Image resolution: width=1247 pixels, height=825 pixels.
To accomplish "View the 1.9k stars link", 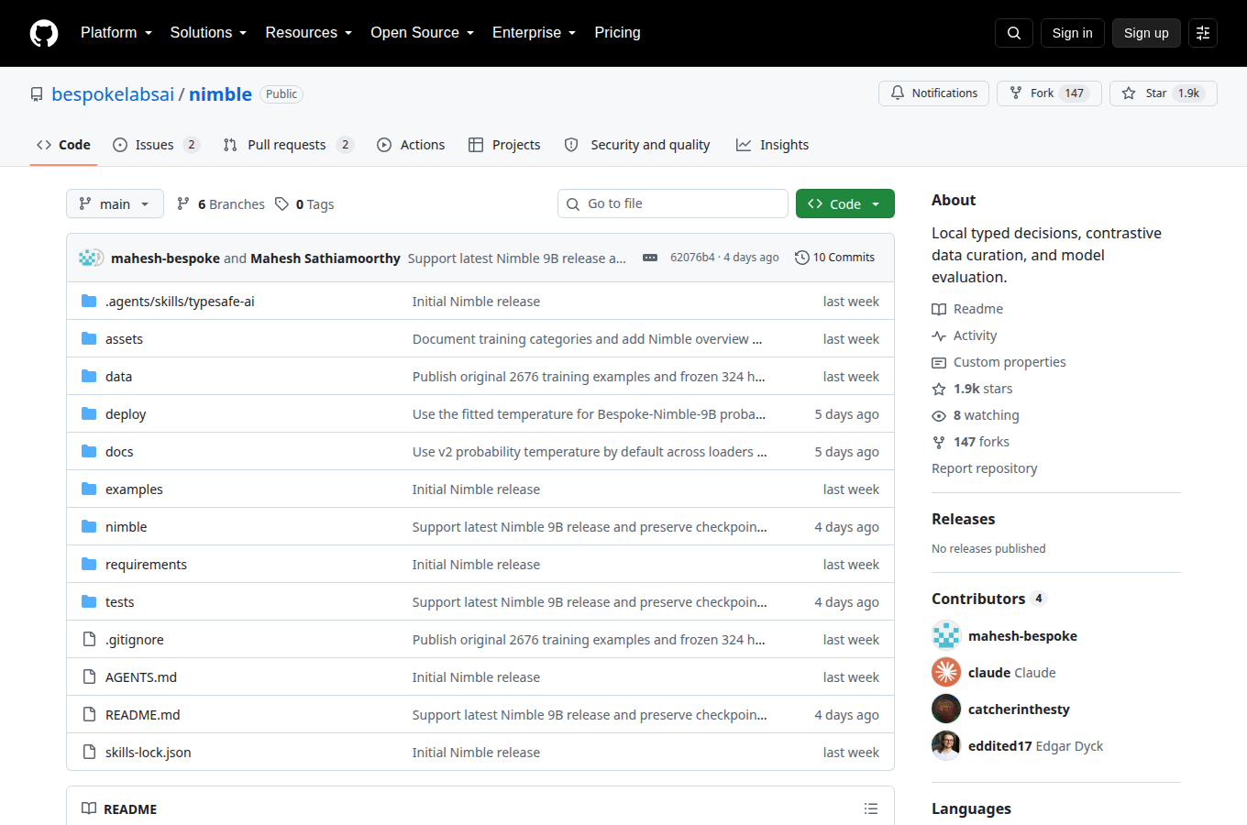I will point(972,389).
